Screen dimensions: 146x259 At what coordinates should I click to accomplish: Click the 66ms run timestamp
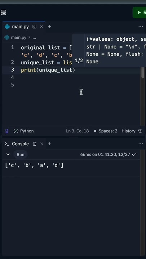pos(105,154)
